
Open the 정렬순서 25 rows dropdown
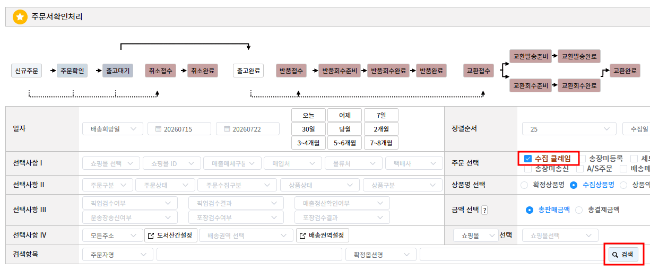pos(569,129)
